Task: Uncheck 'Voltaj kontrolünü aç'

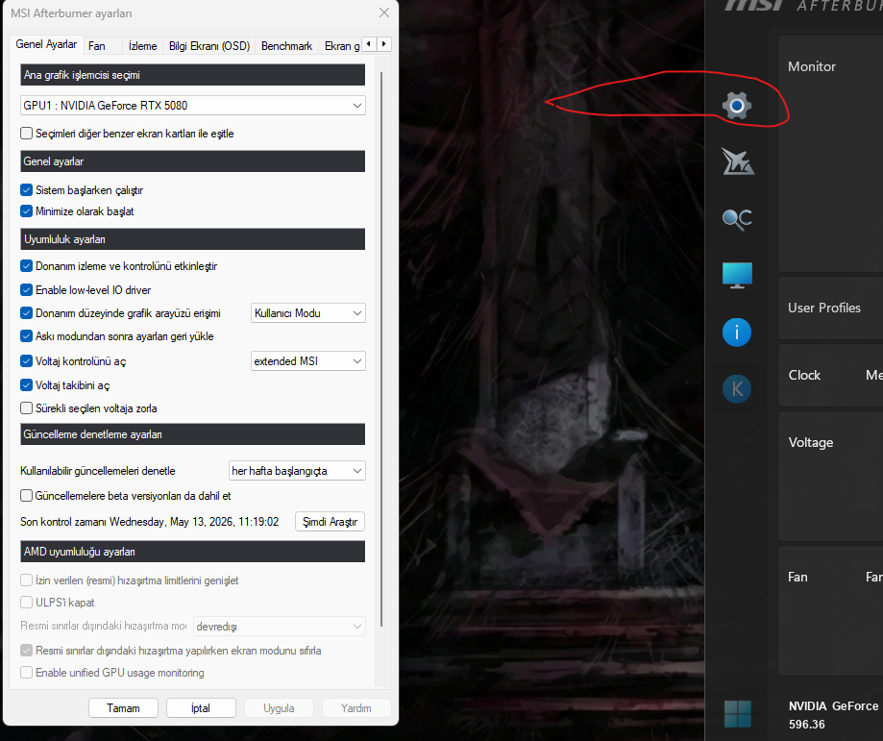Action: [x=27, y=361]
